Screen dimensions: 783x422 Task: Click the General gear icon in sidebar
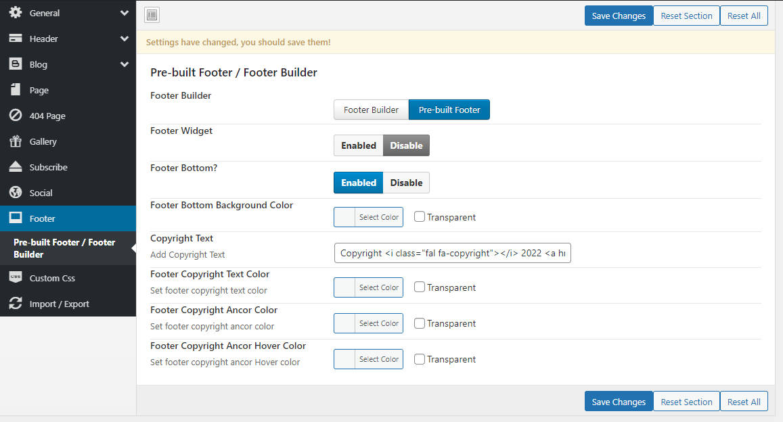[x=15, y=13]
